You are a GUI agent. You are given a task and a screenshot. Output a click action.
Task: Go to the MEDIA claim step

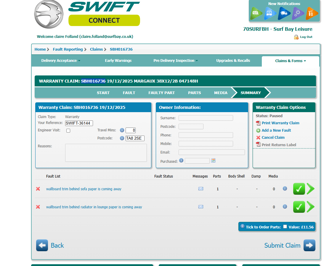click(221, 93)
